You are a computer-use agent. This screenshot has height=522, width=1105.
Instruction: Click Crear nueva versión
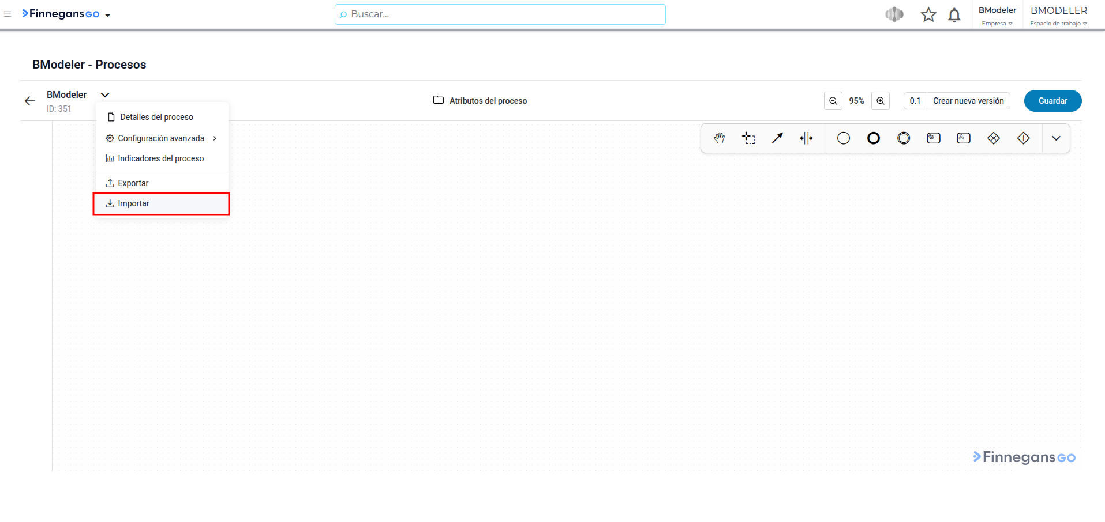tap(968, 101)
